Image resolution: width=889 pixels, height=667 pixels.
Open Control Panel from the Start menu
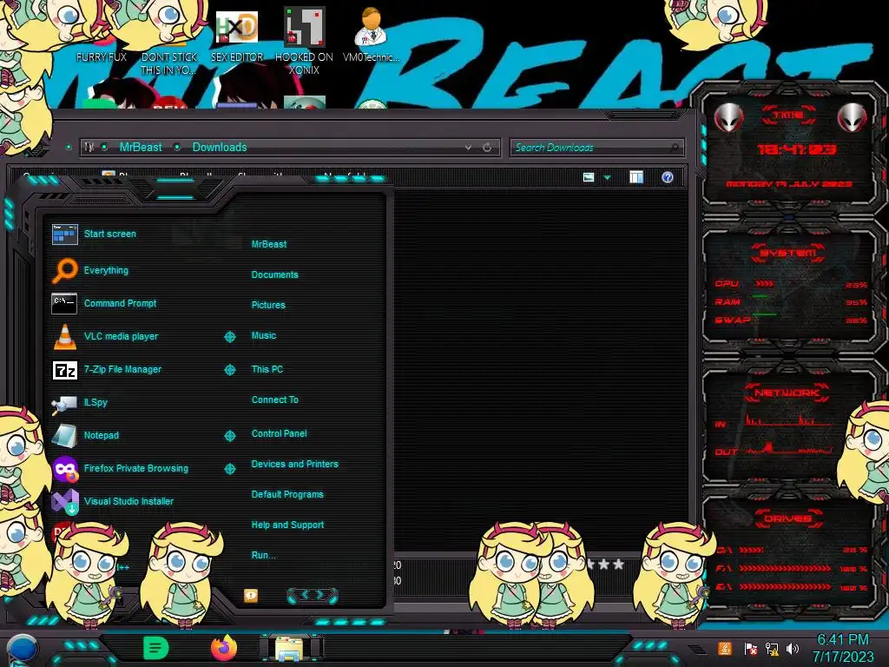click(x=279, y=433)
